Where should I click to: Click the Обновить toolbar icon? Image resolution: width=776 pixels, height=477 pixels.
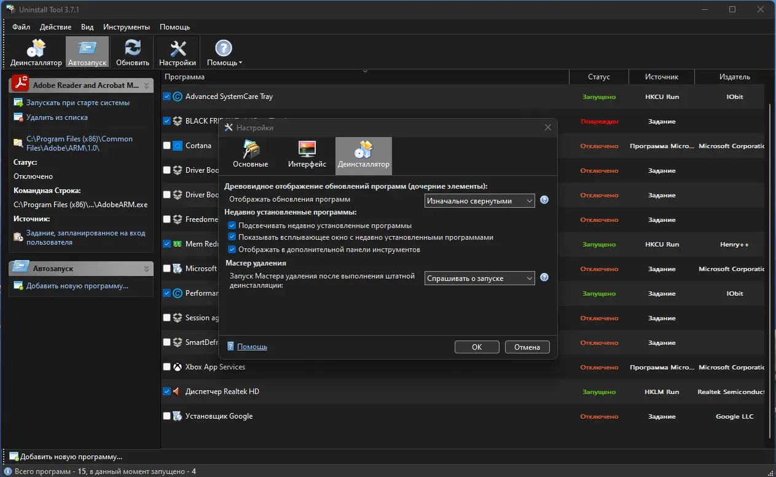133,52
